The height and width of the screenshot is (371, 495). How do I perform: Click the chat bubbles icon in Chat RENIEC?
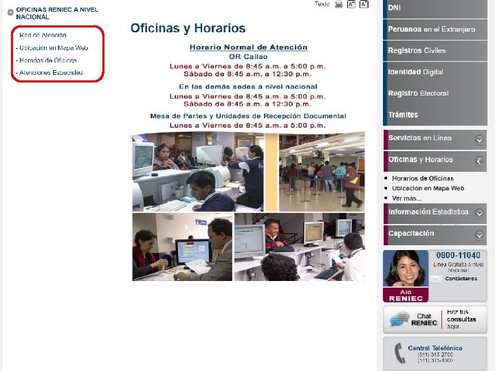coord(399,319)
